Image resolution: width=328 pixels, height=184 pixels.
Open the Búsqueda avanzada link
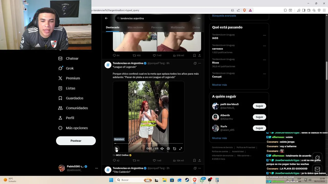(x=224, y=16)
